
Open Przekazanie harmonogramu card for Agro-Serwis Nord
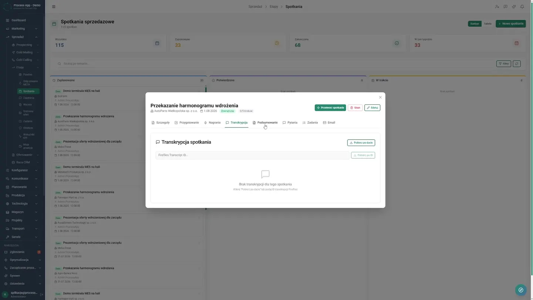click(127, 275)
